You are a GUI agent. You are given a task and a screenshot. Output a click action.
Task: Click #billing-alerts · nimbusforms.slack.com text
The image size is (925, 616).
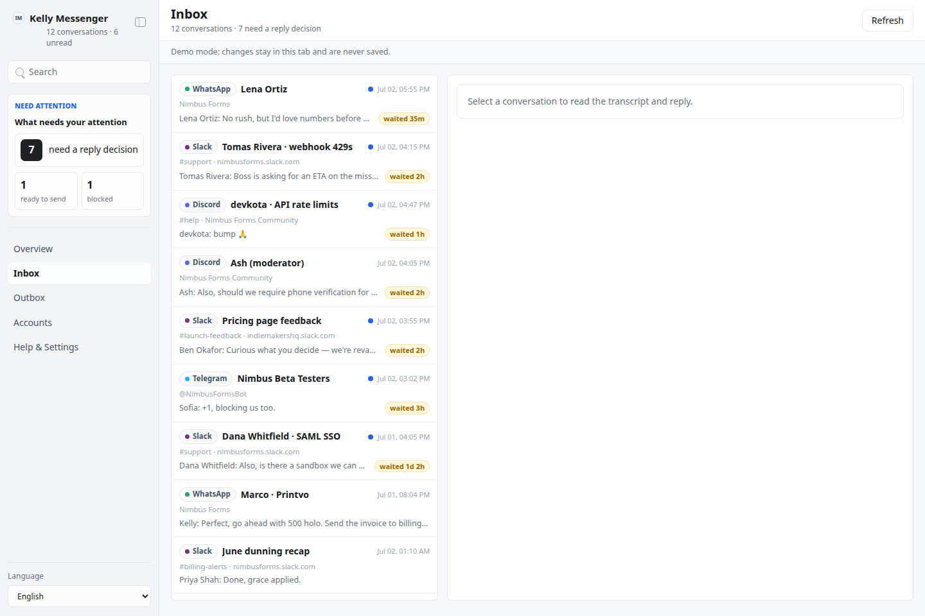(x=247, y=567)
